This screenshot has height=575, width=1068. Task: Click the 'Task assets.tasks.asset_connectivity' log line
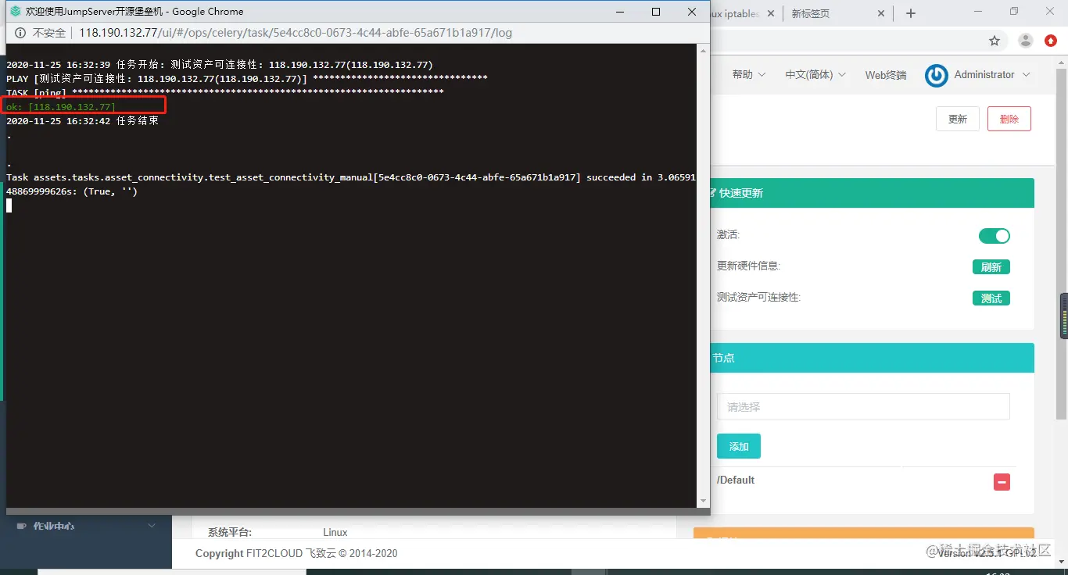351,184
